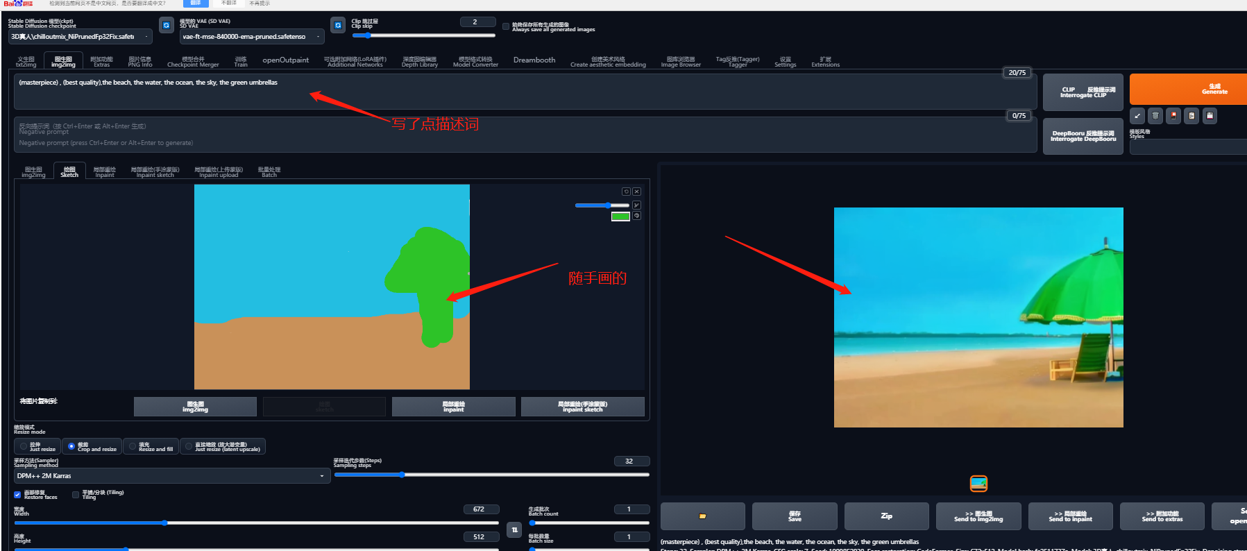This screenshot has height=551, width=1247.
Task: Uncheck the Restore faces option
Action: point(17,495)
